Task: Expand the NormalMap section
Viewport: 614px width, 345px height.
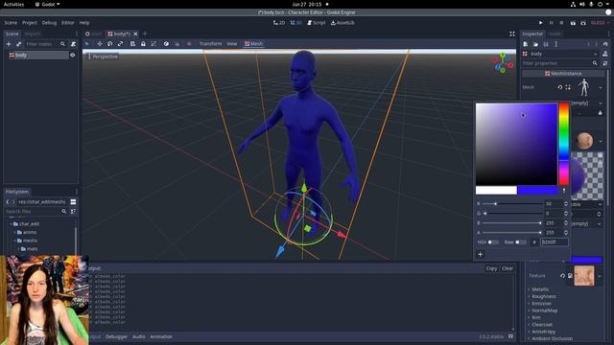Action: pyautogui.click(x=544, y=310)
